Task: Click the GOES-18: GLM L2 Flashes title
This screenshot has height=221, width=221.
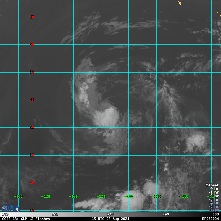Action: [26, 219]
